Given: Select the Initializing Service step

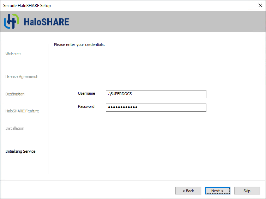Looking at the screenshot, I should tap(20, 151).
